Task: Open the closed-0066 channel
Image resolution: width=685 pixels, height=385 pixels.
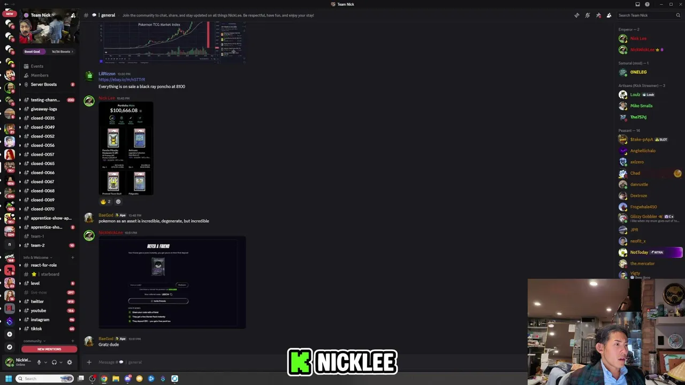Action: [x=48, y=173]
